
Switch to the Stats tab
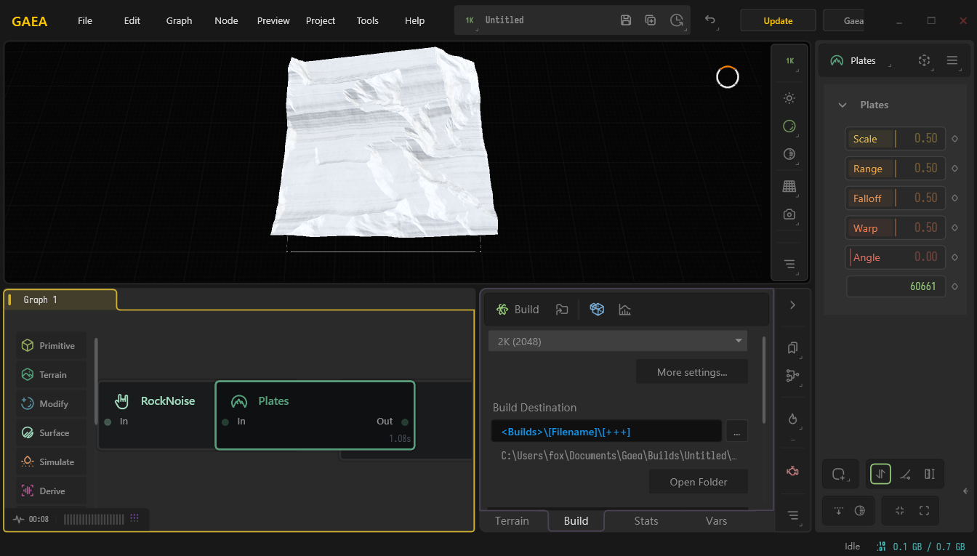pos(646,521)
